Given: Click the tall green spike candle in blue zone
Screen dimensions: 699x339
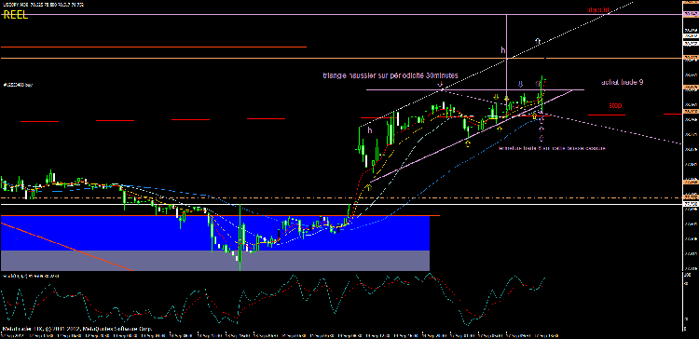Looking at the screenshot, I should [240, 237].
